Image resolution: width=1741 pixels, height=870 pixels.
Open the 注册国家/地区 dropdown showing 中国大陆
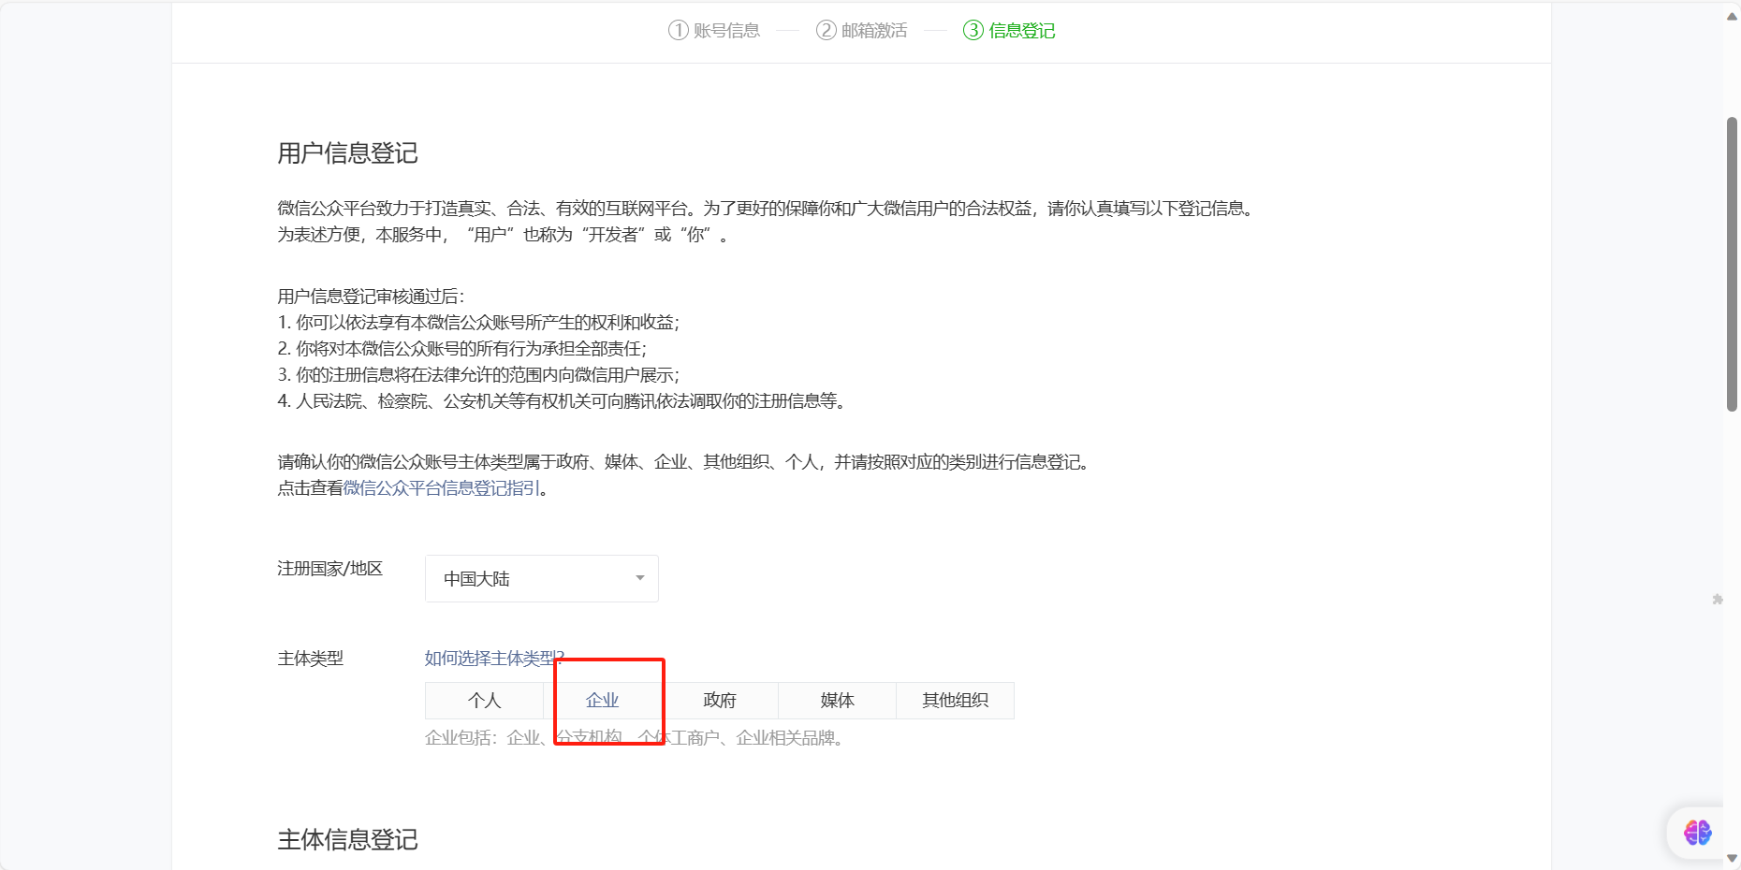[x=541, y=578]
